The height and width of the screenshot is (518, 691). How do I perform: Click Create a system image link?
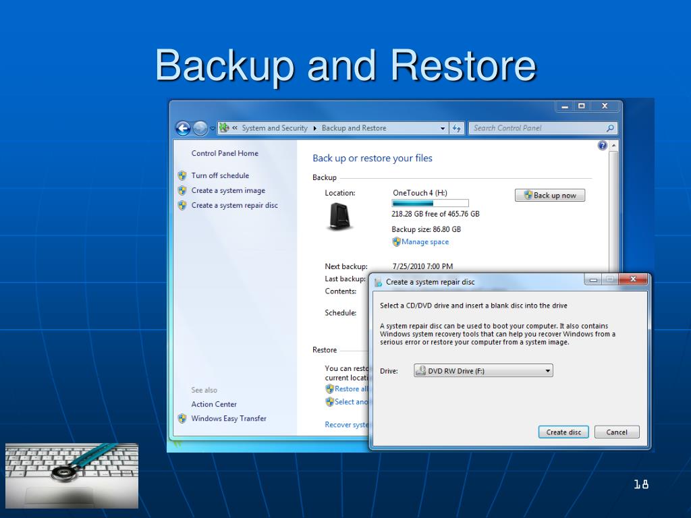point(228,190)
